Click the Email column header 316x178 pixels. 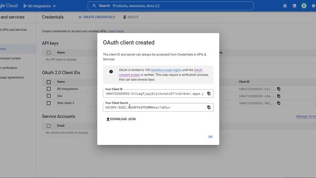pyautogui.click(x=61, y=126)
